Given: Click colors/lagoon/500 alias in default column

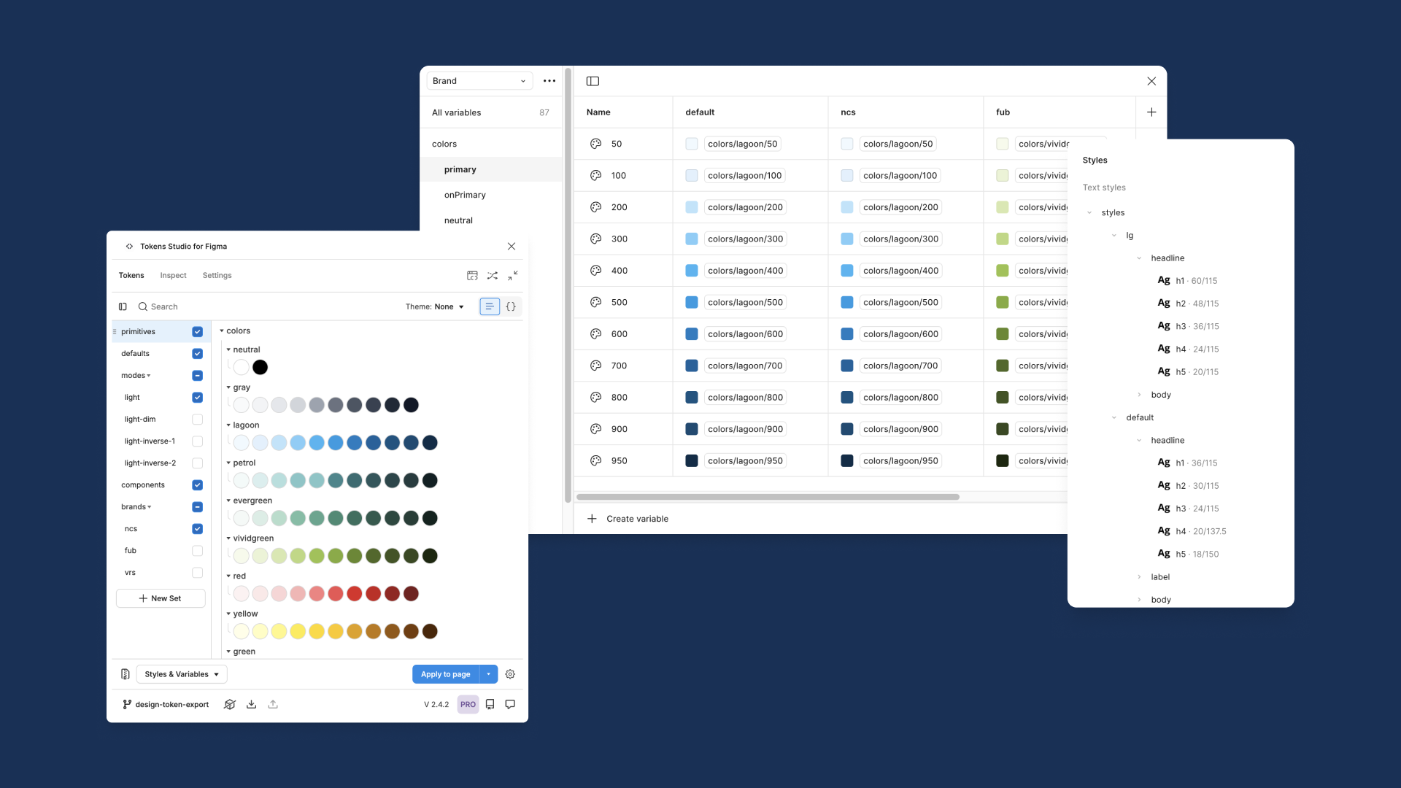Looking at the screenshot, I should pyautogui.click(x=745, y=303).
